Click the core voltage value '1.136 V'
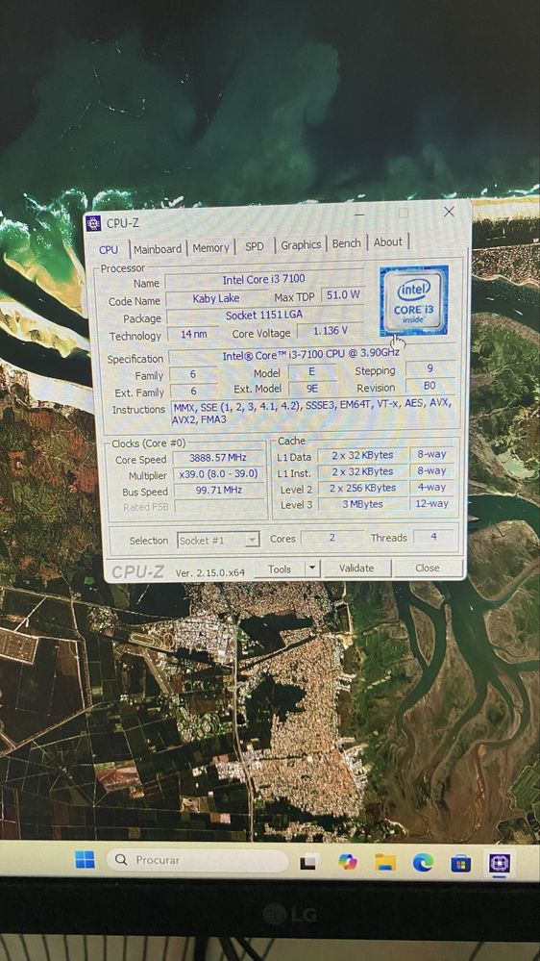The width and height of the screenshot is (540, 961). pos(331,331)
